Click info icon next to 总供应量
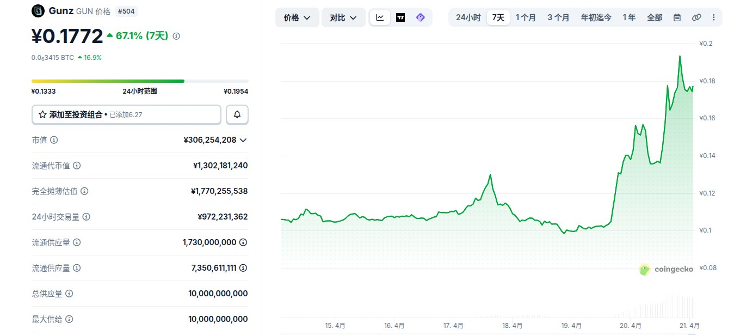 pos(69,294)
